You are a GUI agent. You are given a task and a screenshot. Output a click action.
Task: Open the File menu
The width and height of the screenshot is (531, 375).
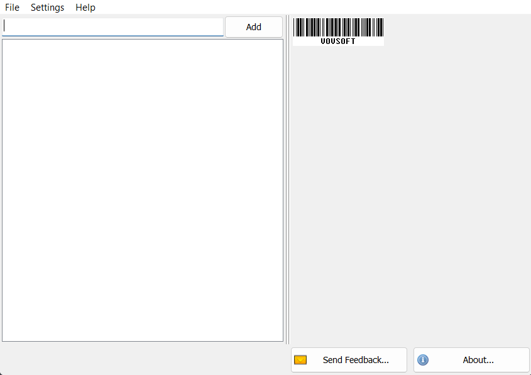(12, 7)
